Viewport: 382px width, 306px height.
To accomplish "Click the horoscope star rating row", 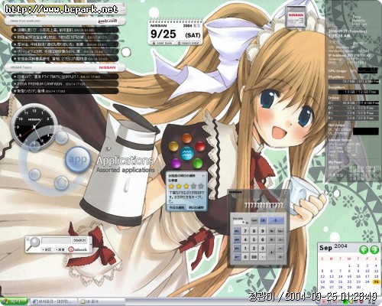I will pyautogui.click(x=186, y=186).
